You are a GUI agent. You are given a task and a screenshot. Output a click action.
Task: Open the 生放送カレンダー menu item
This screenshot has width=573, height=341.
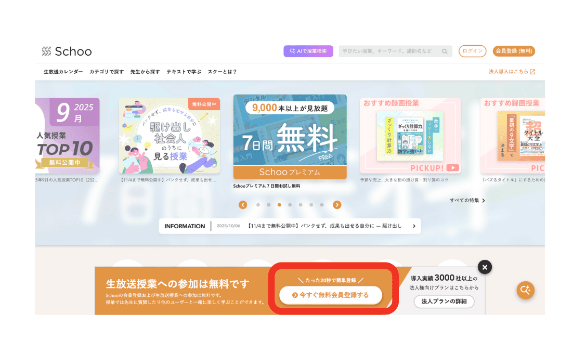pos(63,72)
